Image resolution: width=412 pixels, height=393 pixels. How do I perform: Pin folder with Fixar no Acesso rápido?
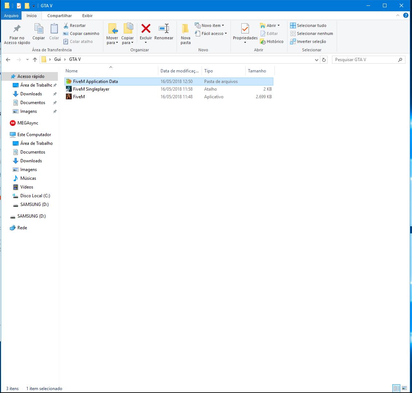[17, 35]
